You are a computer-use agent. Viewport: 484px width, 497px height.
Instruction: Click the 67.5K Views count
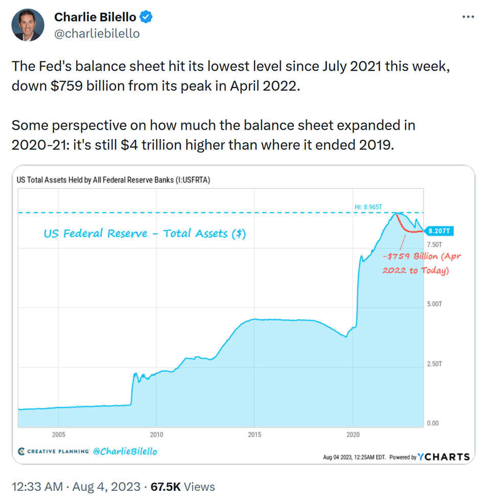(x=182, y=486)
